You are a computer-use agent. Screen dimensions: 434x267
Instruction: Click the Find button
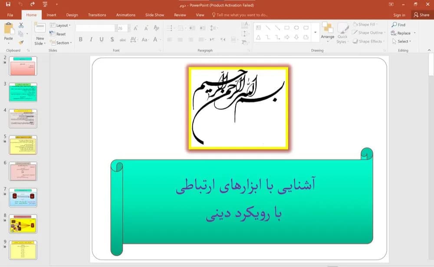click(x=398, y=25)
